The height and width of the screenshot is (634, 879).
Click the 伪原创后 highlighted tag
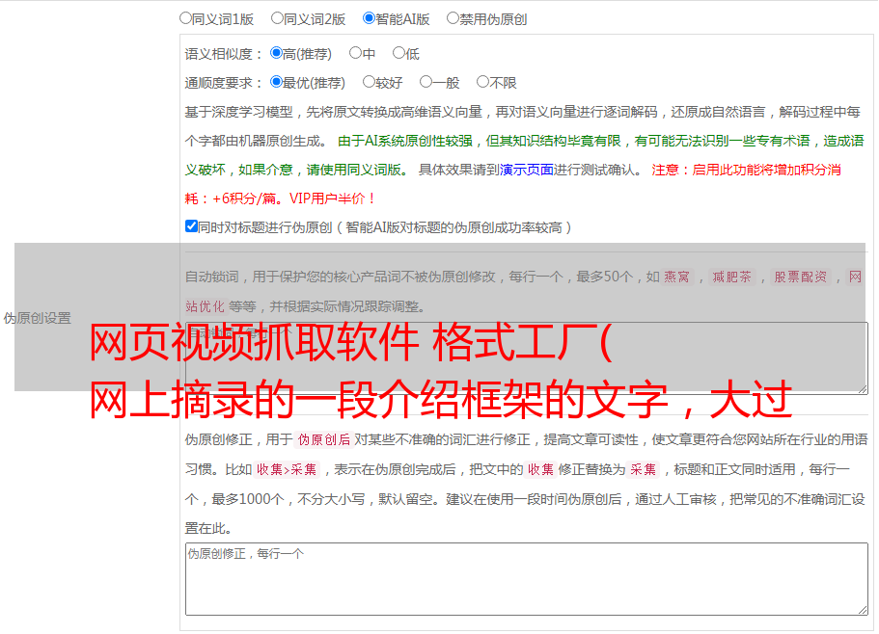[324, 439]
